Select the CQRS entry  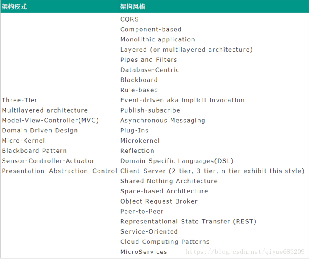coord(129,19)
